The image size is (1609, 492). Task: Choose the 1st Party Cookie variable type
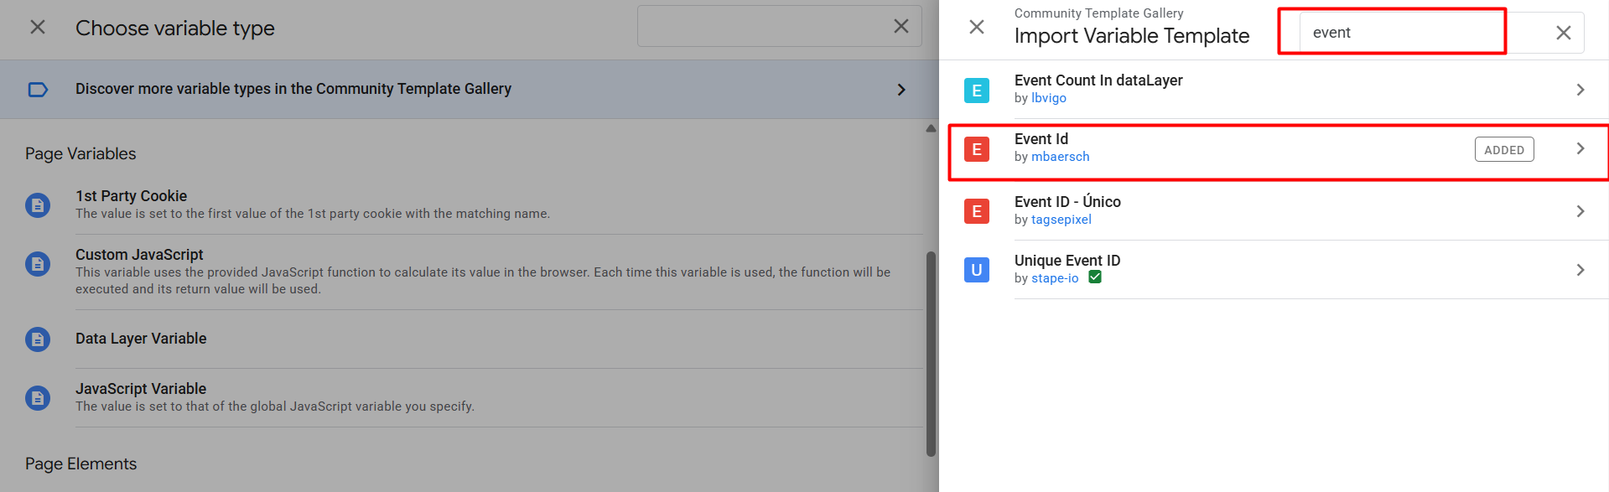pyautogui.click(x=132, y=196)
